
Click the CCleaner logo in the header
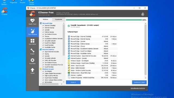(x=32, y=14)
